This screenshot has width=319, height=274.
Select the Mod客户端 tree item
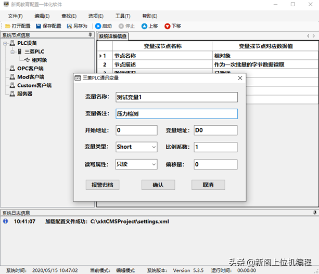[31, 77]
